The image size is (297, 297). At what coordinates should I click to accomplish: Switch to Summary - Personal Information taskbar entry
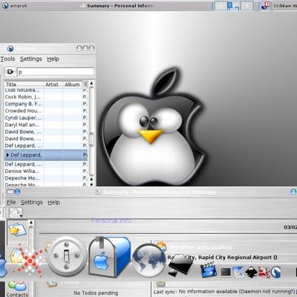click(117, 5)
